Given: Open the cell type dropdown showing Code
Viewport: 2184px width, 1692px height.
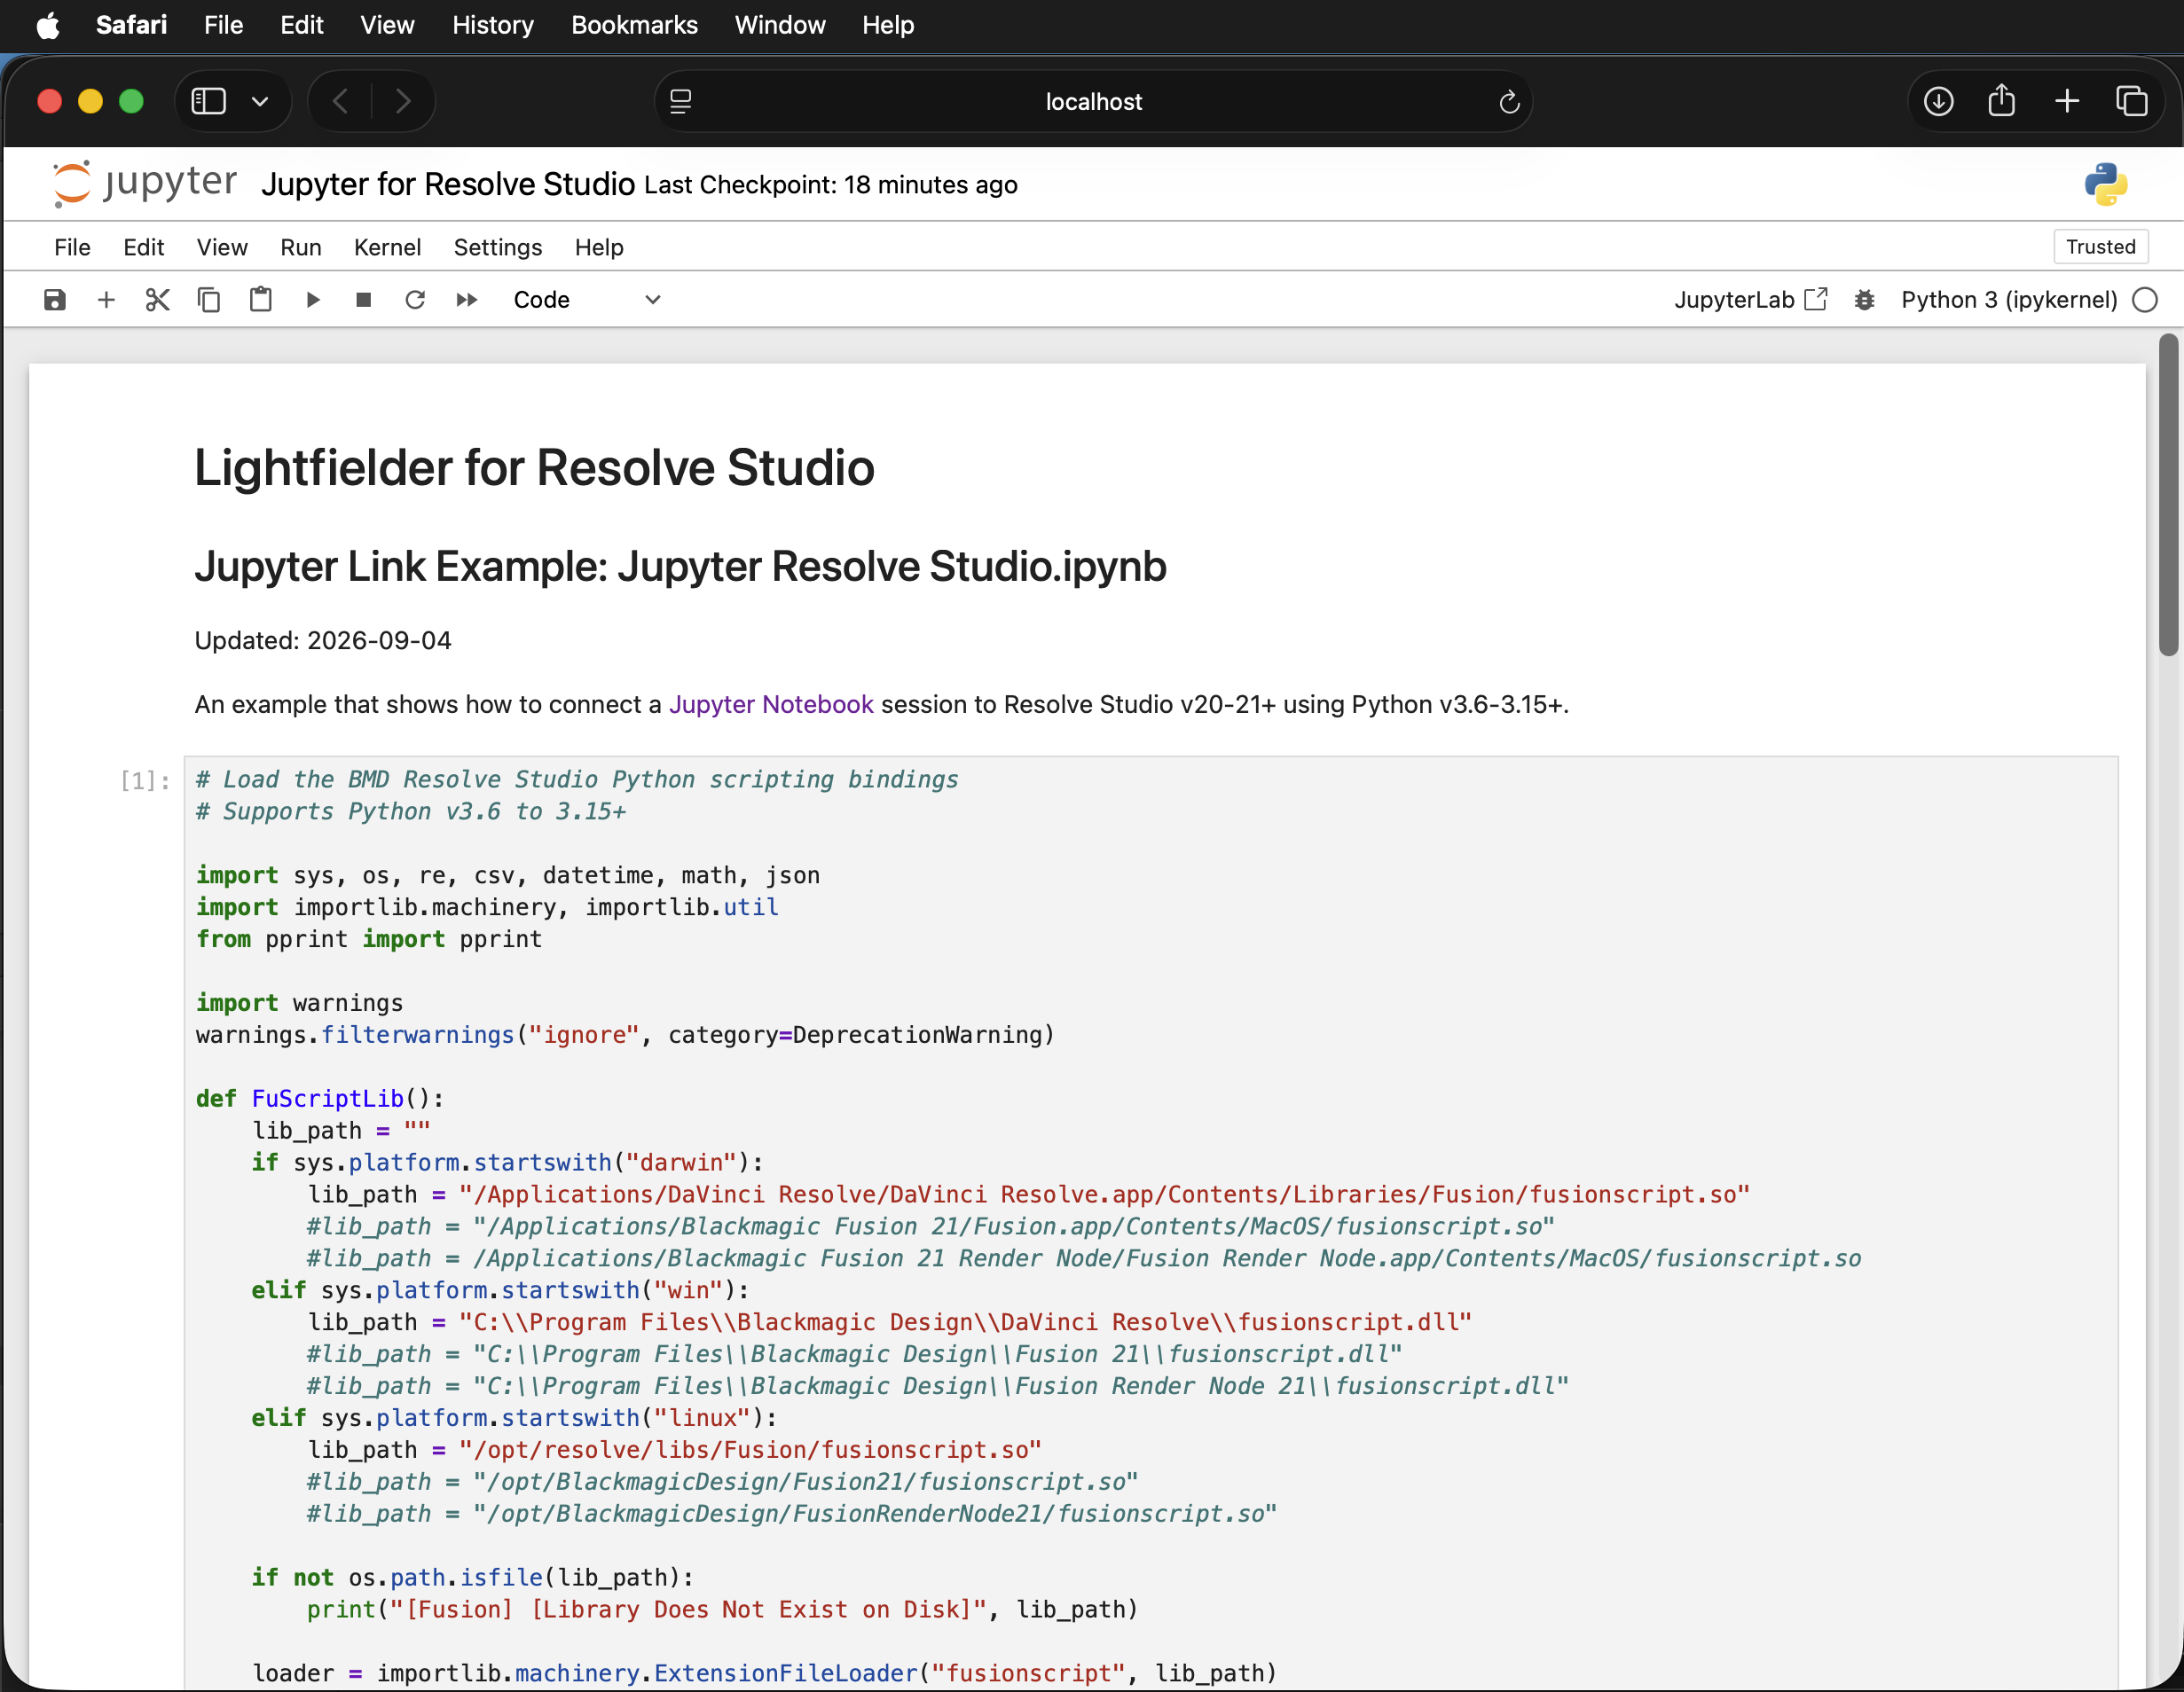Looking at the screenshot, I should point(586,300).
